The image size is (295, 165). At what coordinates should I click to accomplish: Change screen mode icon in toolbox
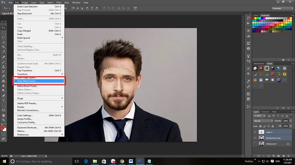[x=4, y=139]
